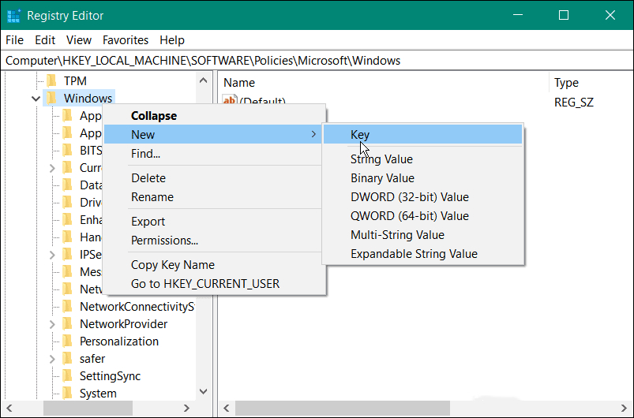Select DWORD (32-bit) Value option
634x418 pixels.
point(410,196)
